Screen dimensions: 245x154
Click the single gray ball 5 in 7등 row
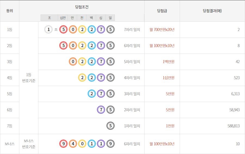pyautogui.click(x=111, y=126)
